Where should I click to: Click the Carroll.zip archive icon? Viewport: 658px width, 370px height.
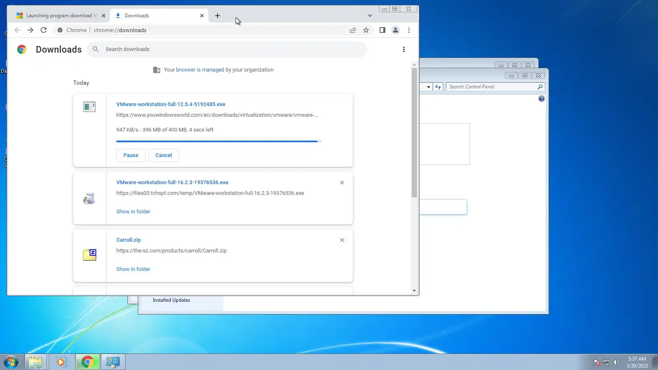90,255
